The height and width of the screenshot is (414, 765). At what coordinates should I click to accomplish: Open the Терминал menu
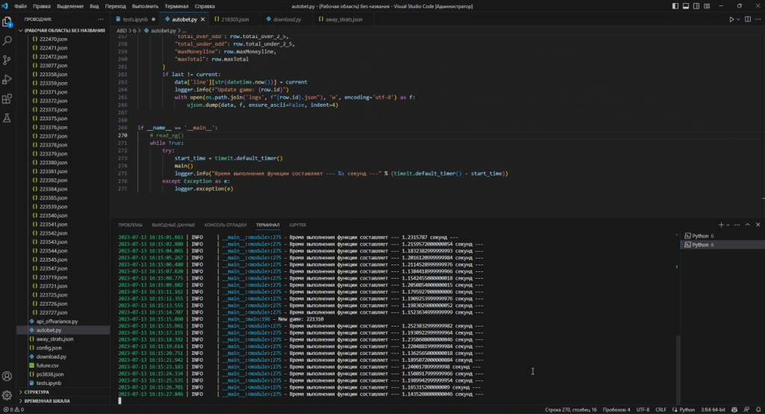176,6
